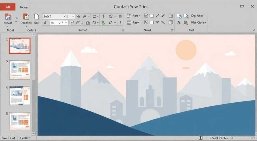The width and height of the screenshot is (257, 141).
Task: Click the Coutd 09.3 status text
Action: (218, 138)
